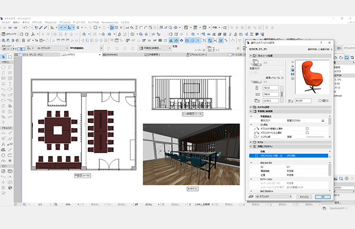This screenshot has height=229, width=355.
Task: Click the Redo arrow in the toolbar
Action: (x=30, y=28)
